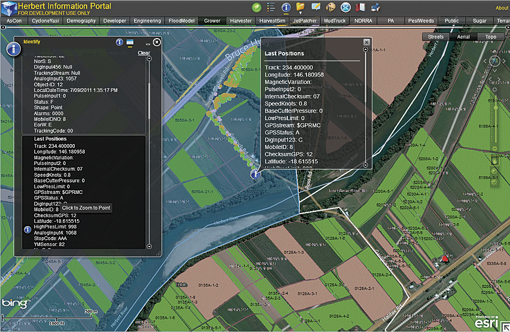Open the legend list icon in top toolbar
Image resolution: width=510 pixels, height=332 pixels.
271,7
